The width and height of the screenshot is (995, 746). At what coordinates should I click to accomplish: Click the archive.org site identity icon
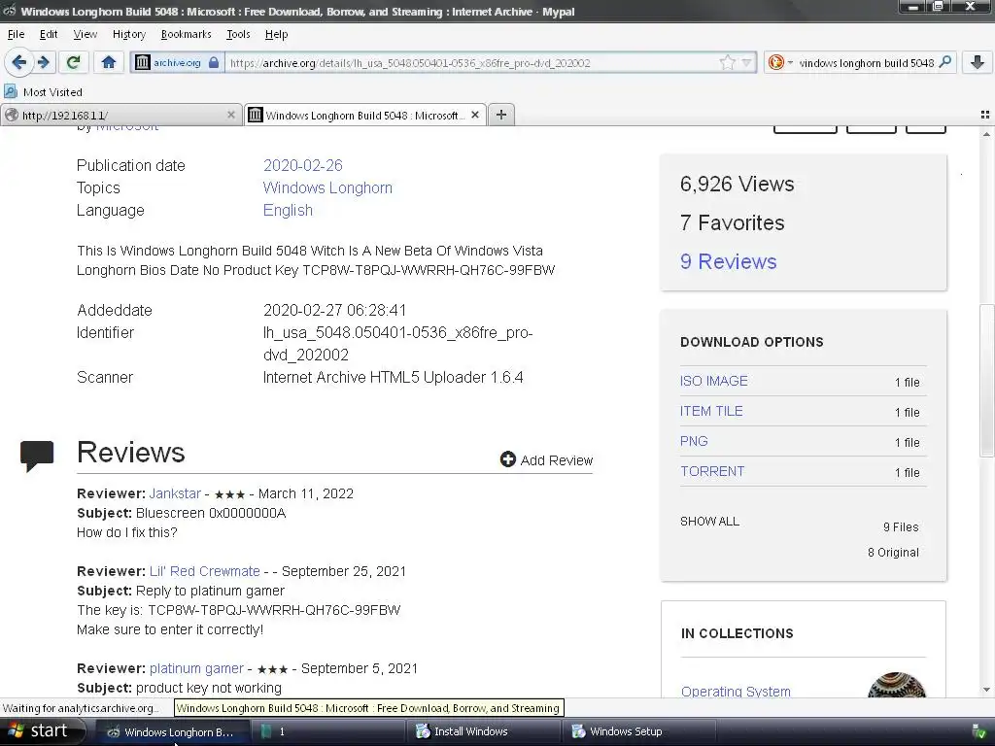point(143,62)
